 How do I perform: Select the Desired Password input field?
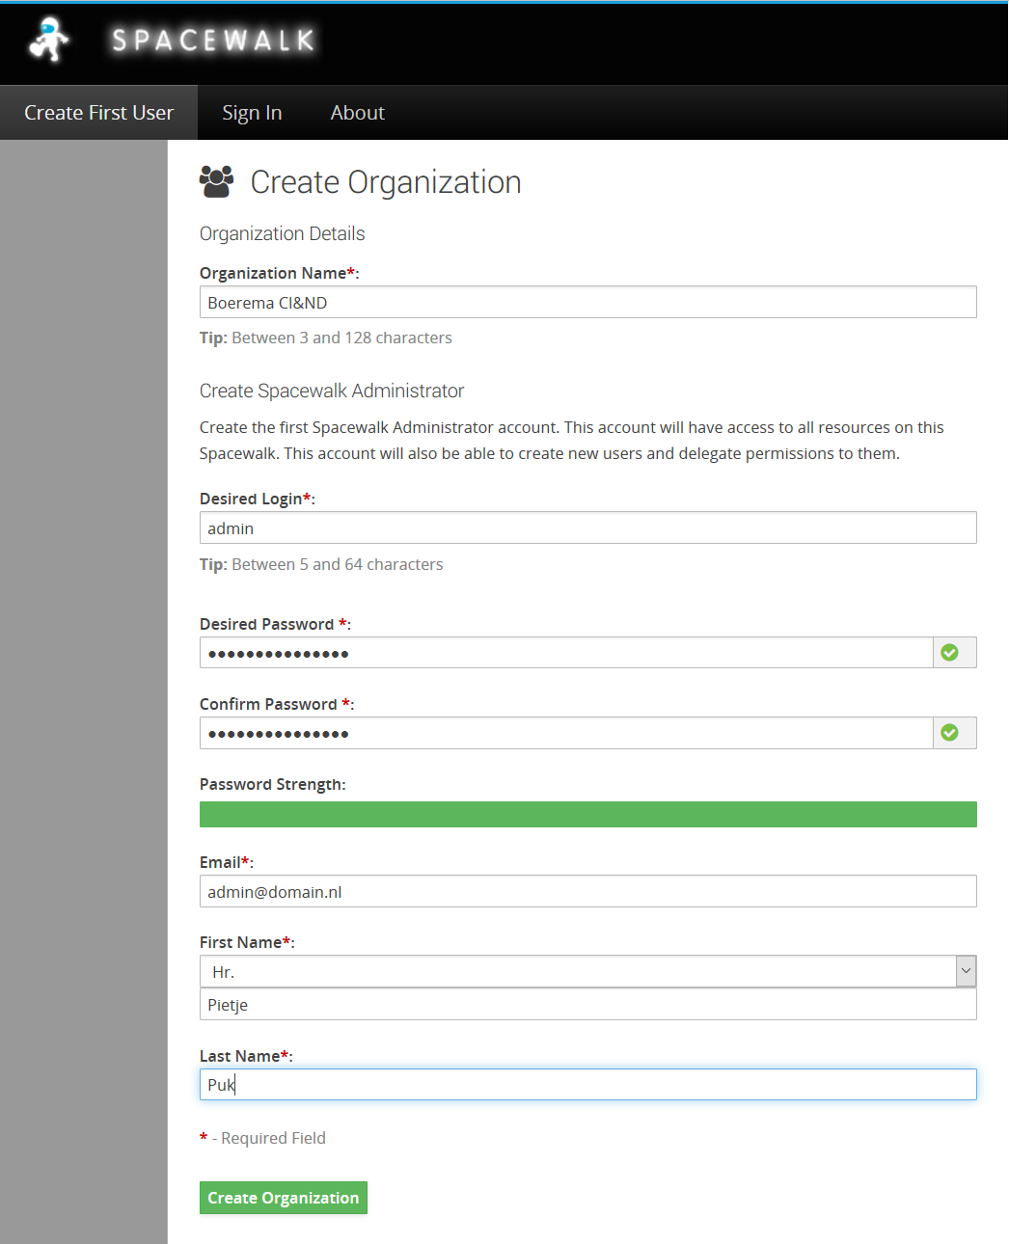(565, 653)
